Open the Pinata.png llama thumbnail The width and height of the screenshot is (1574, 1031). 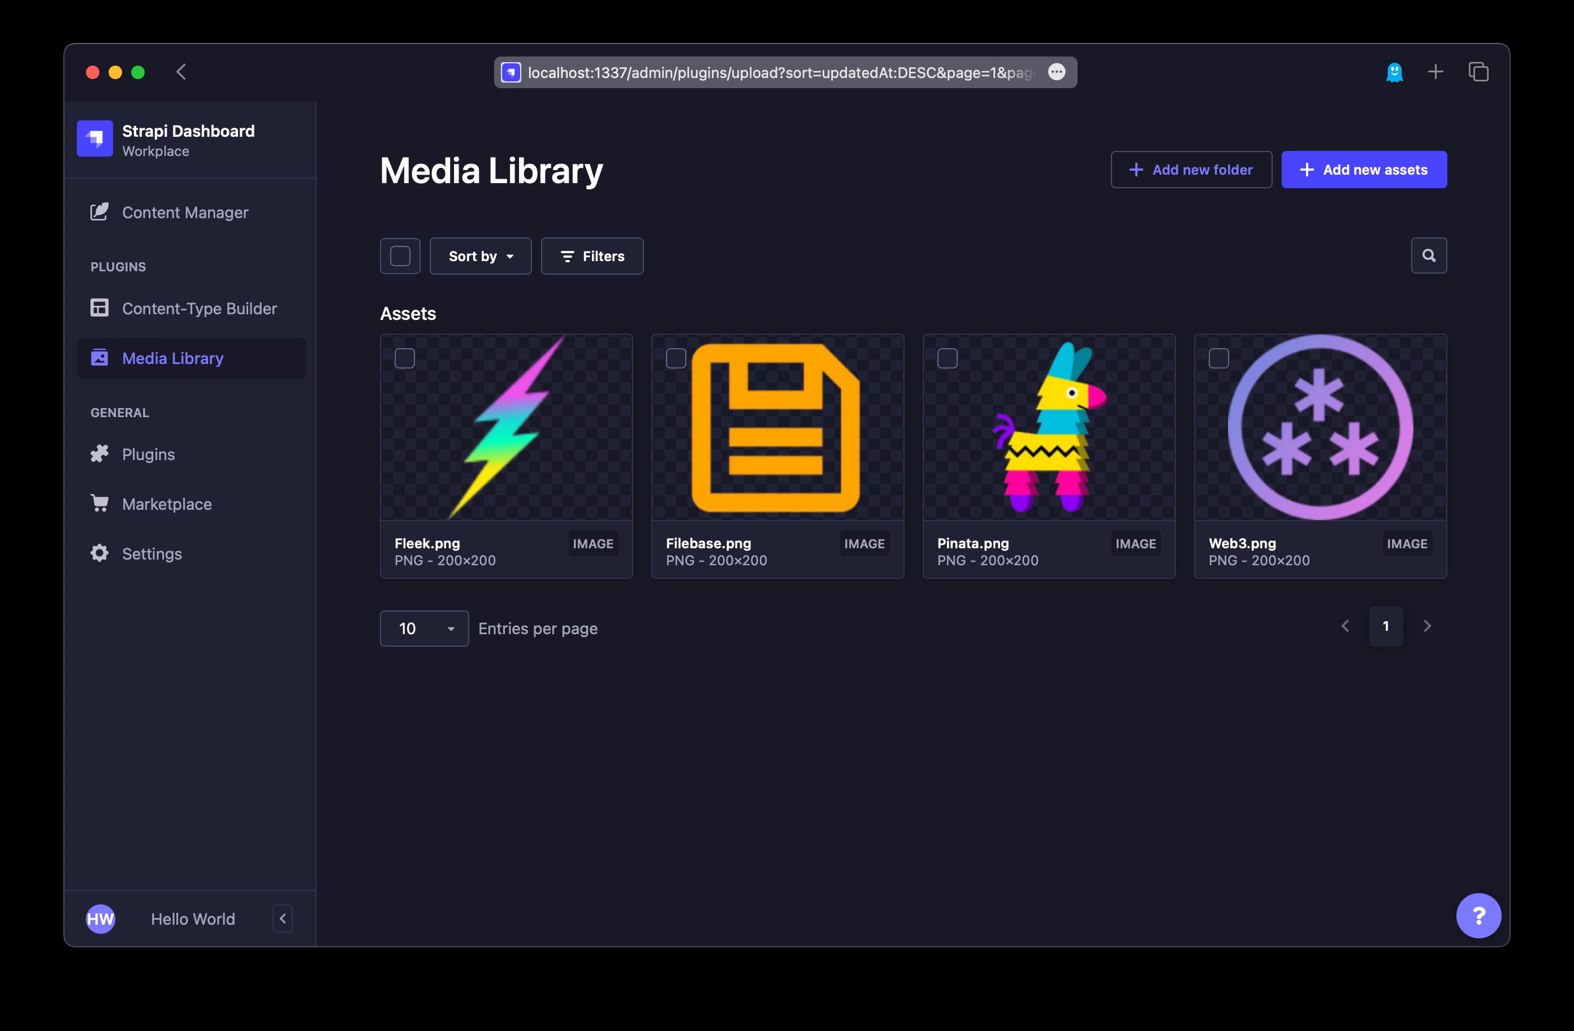(x=1049, y=427)
